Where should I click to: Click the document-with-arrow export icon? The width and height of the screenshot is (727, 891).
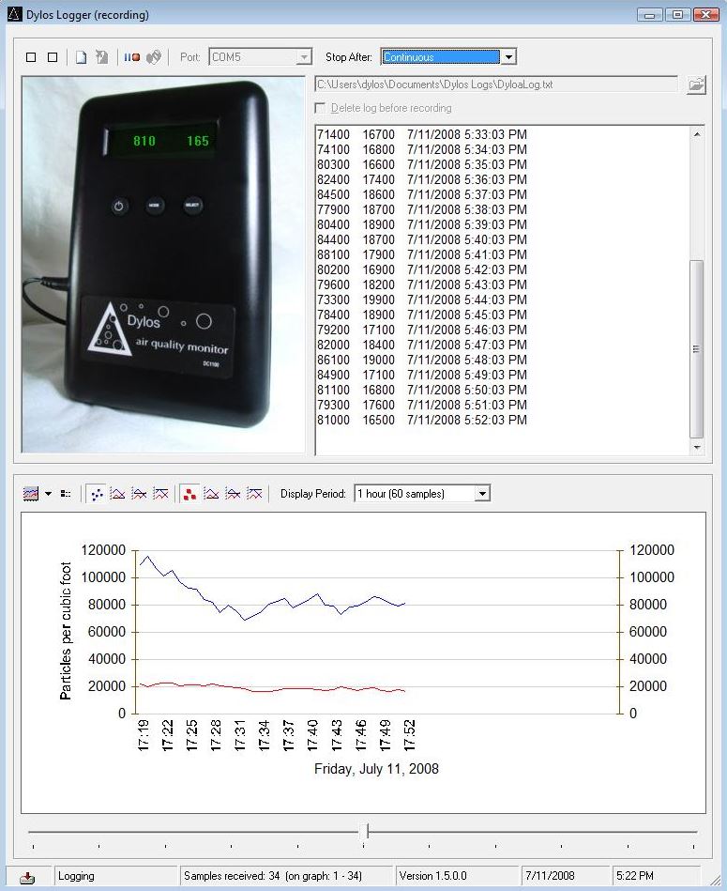102,57
